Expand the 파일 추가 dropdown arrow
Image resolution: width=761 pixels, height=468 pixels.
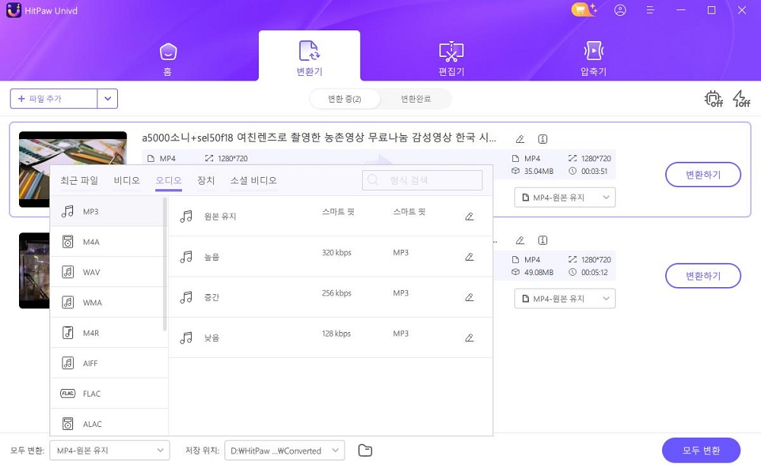click(x=107, y=99)
